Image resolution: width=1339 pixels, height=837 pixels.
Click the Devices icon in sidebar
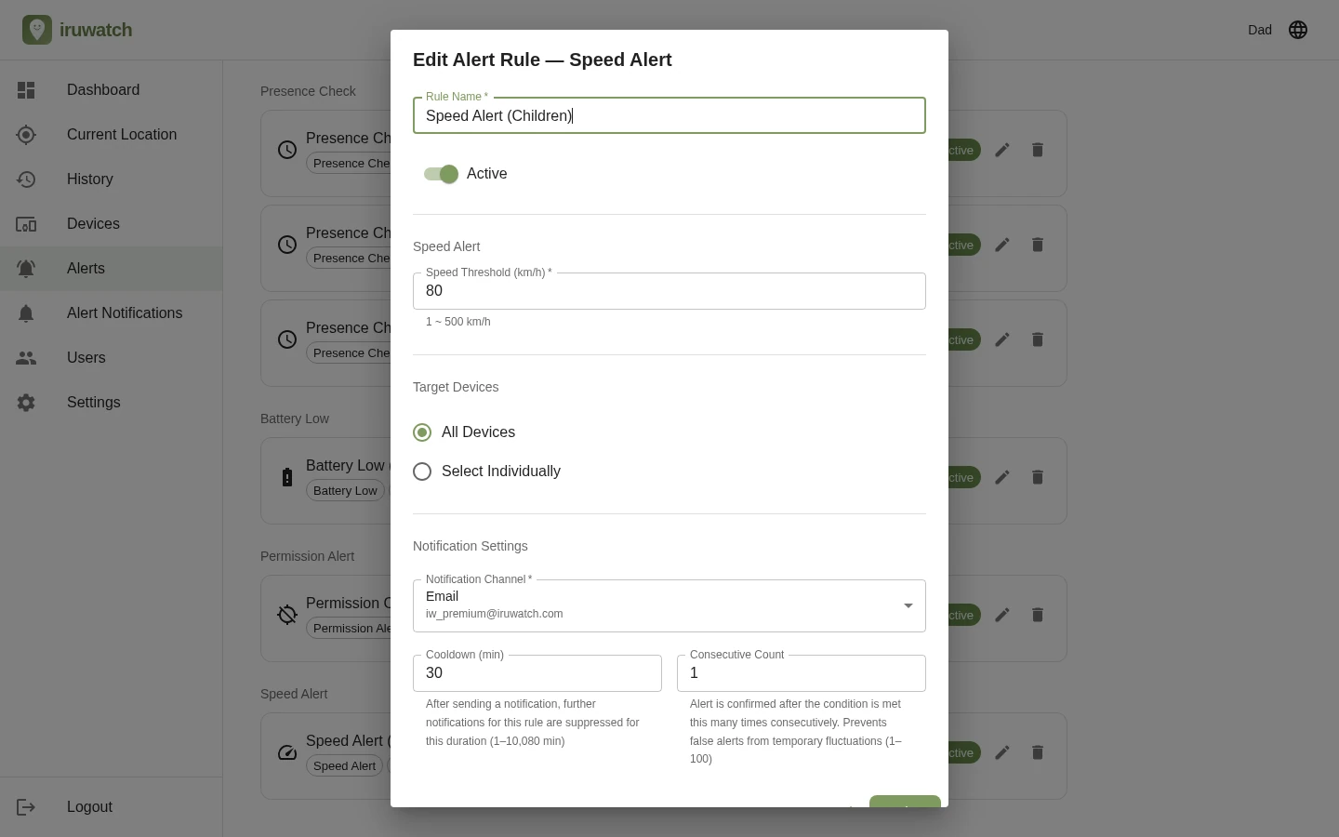coord(26,224)
